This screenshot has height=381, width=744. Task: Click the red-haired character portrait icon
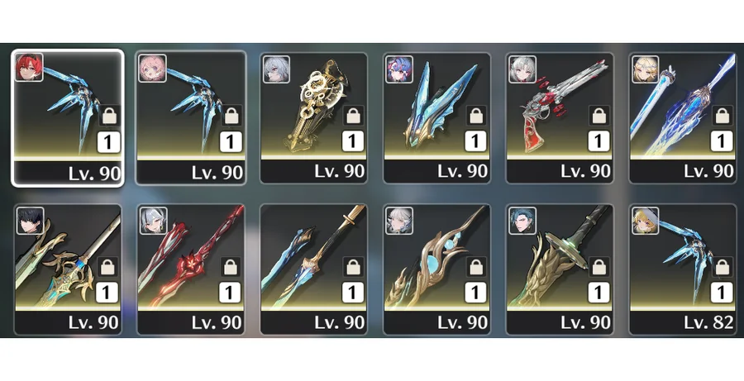[29, 68]
